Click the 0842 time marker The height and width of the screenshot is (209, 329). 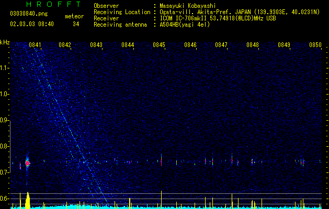click(x=65, y=45)
